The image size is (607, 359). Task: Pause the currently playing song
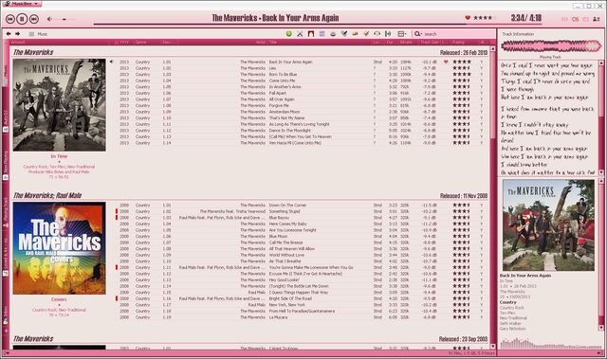click(22, 19)
